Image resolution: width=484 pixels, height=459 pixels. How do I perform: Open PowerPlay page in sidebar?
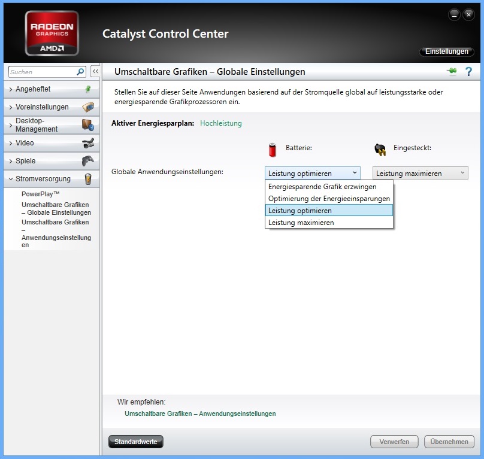(x=41, y=194)
